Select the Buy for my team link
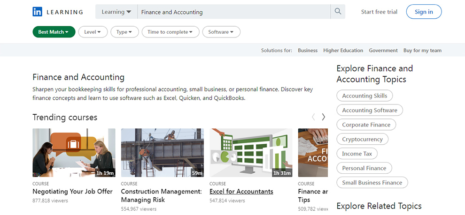This screenshot has width=465, height=215. [x=422, y=51]
